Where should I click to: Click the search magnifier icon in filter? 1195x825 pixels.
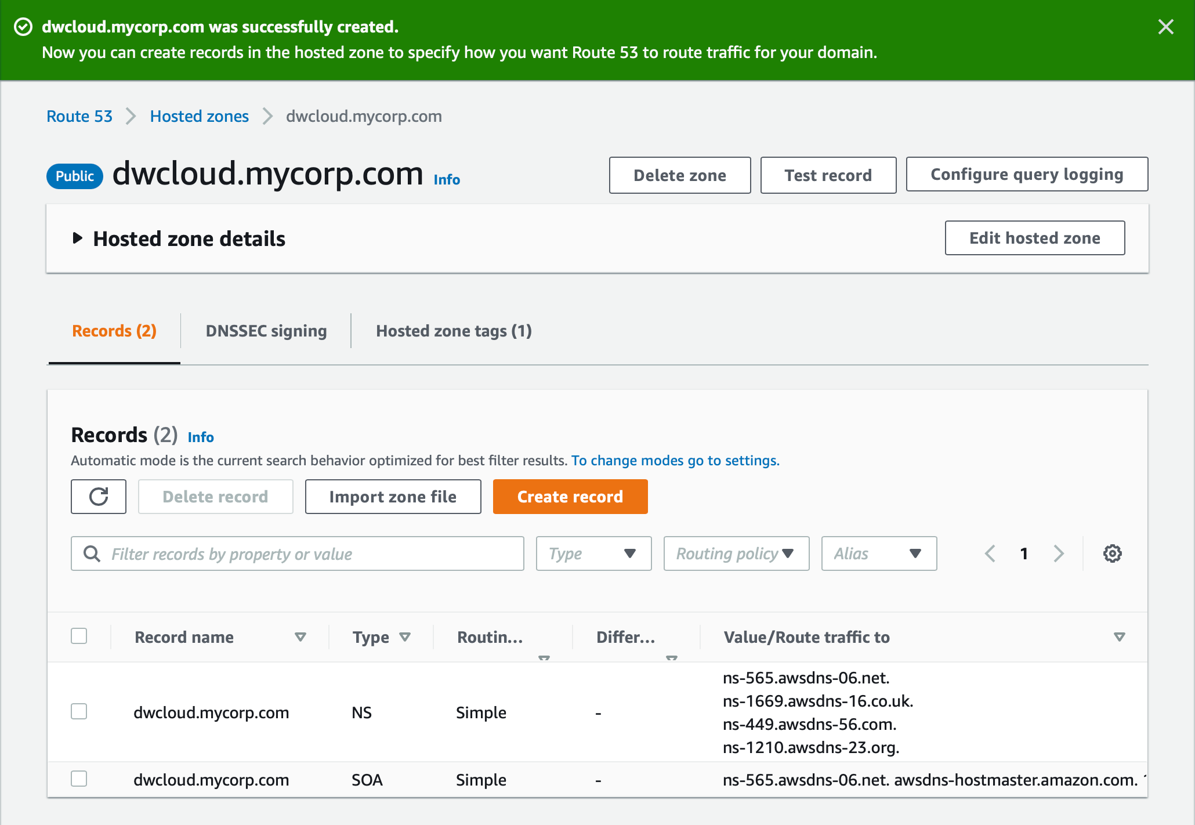92,553
